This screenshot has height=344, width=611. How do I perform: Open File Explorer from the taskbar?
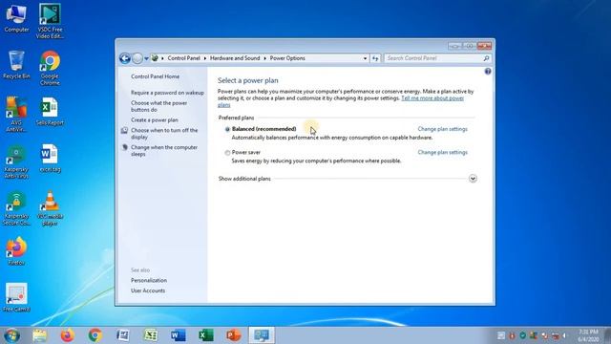pyautogui.click(x=39, y=335)
